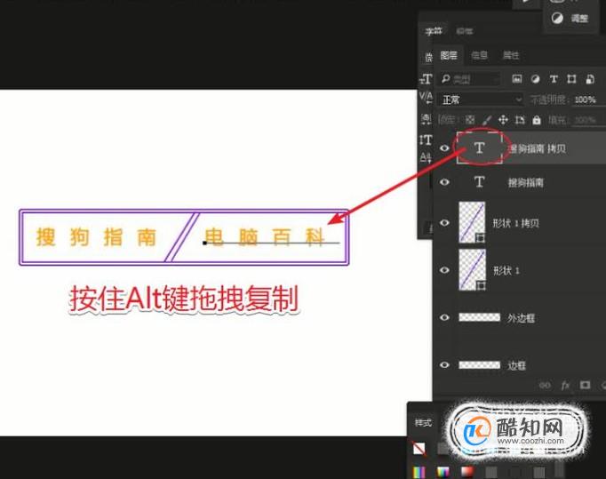Click the link layers icon
Screen dimensions: 606x479
pos(545,385)
